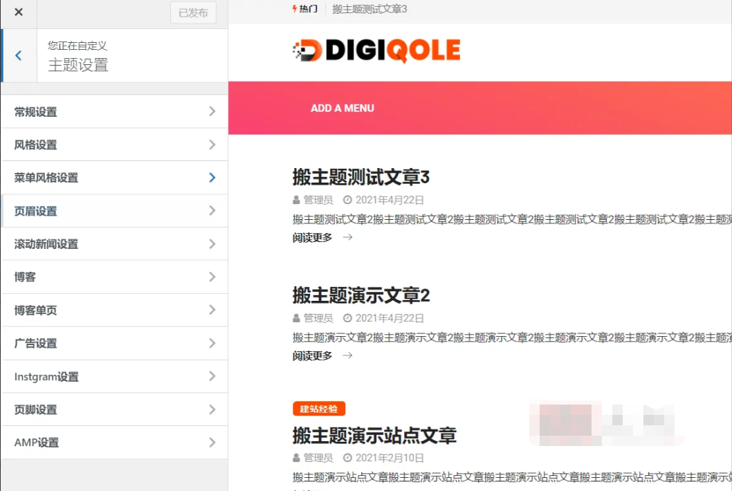This screenshot has width=732, height=491.
Task: Open the 菜单风格设置 section
Action: [114, 177]
